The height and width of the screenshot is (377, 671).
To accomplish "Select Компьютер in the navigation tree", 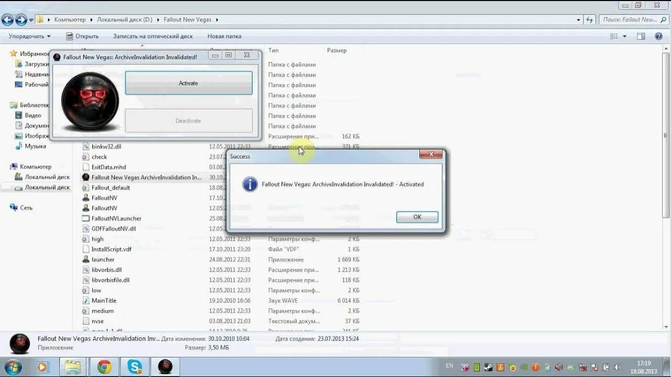I will point(35,167).
